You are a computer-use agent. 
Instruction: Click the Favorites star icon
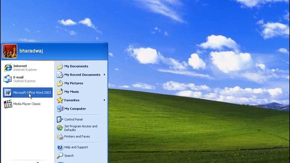click(x=60, y=100)
